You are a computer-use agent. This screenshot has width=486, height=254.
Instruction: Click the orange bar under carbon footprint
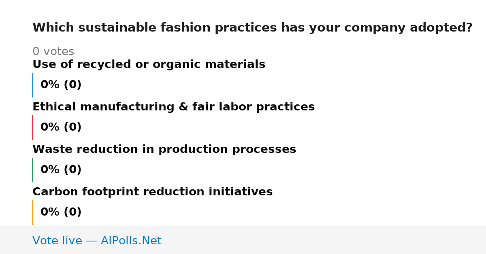click(32, 212)
